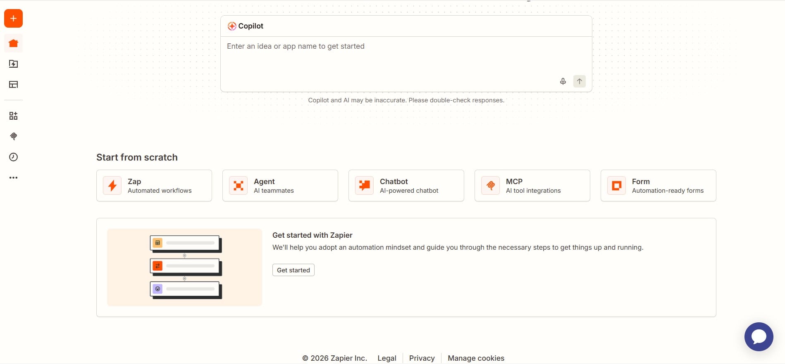Screen dimensions: 785x364
Task: Create a Zap Automated workflows
Action: [x=154, y=186]
